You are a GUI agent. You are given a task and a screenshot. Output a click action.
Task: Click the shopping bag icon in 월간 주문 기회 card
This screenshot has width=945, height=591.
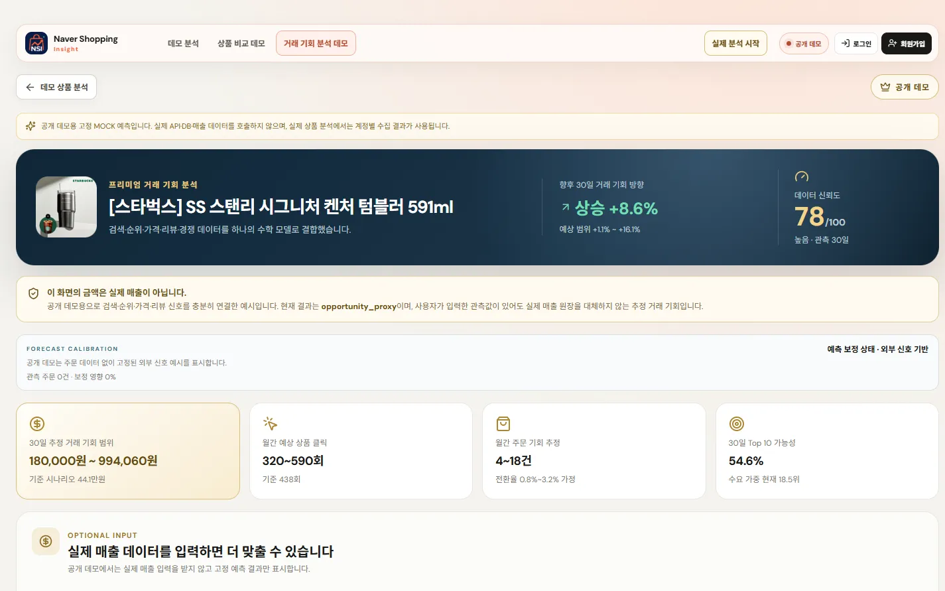(503, 424)
